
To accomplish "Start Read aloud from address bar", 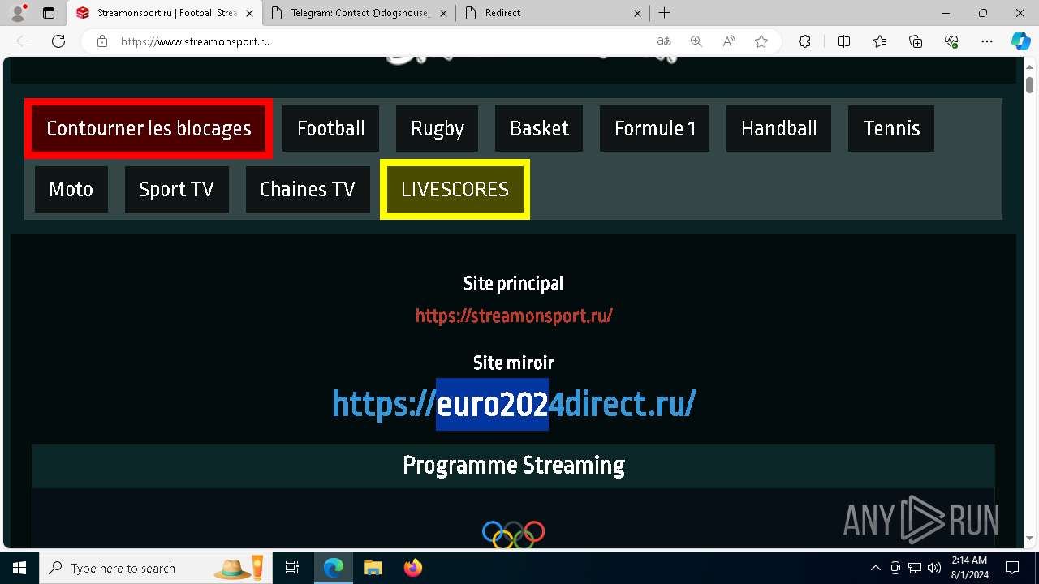I will click(729, 41).
